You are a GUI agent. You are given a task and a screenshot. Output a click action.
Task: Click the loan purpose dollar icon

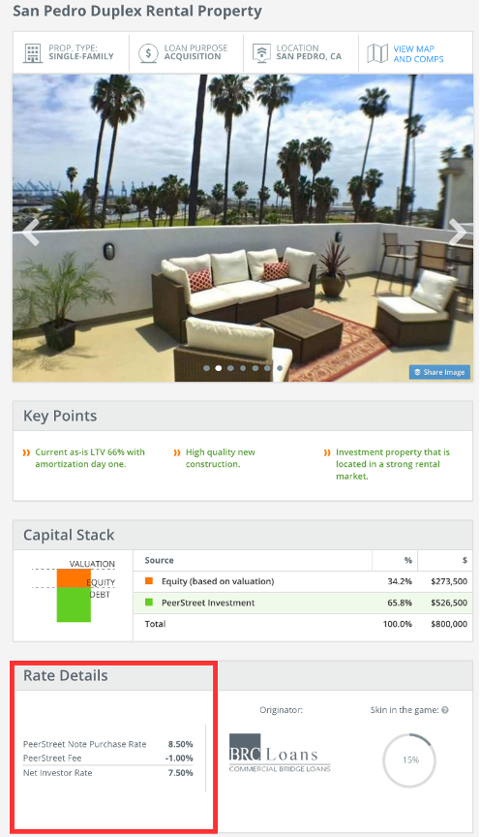148,53
